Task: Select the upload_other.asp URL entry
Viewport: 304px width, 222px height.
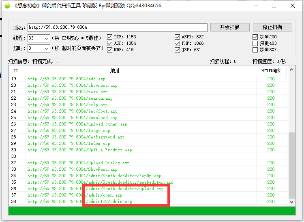Action: [77, 124]
